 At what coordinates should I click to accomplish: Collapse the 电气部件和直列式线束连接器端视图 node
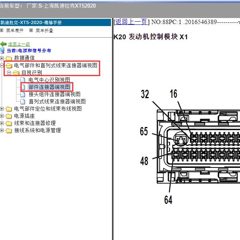2,66
